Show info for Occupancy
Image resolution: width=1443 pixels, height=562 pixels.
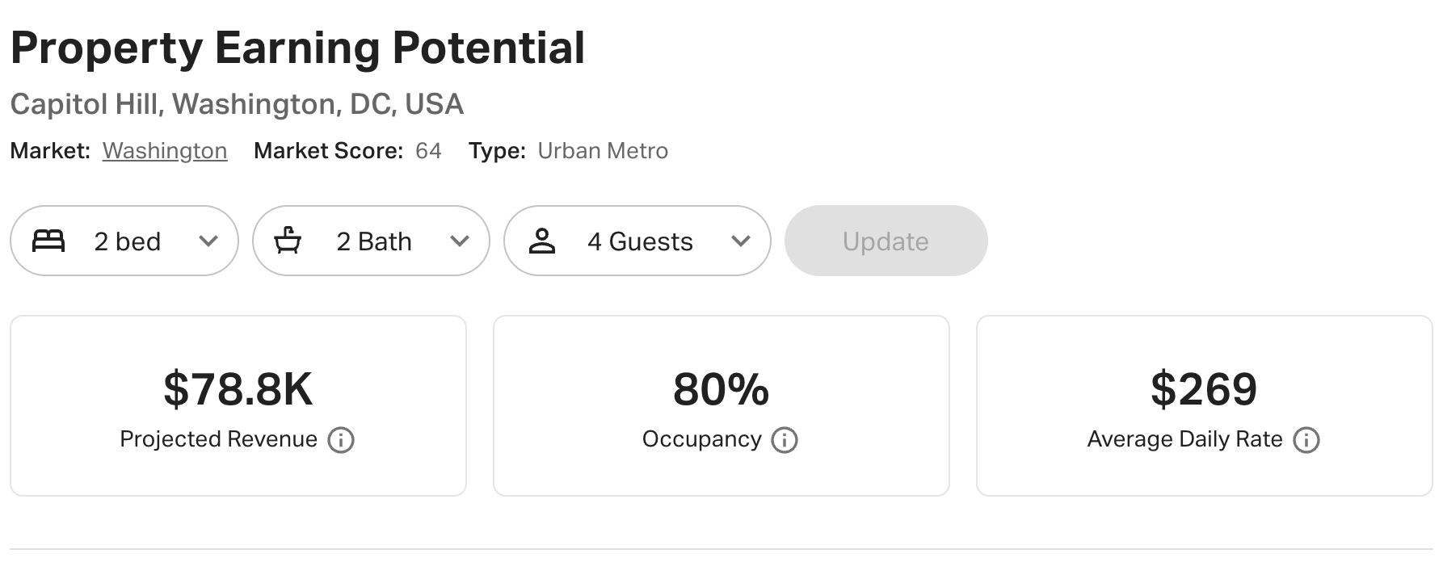click(785, 440)
